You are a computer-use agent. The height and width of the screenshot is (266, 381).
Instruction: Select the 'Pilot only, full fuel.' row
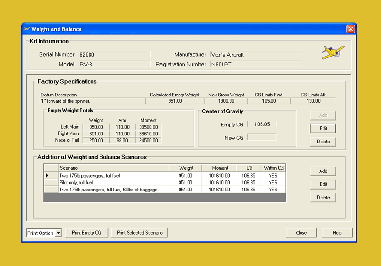113,182
